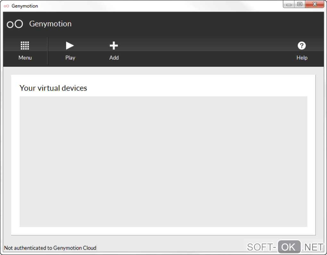This screenshot has height=255, width=327.
Task: Click the Help question mark icon
Action: pyautogui.click(x=302, y=46)
